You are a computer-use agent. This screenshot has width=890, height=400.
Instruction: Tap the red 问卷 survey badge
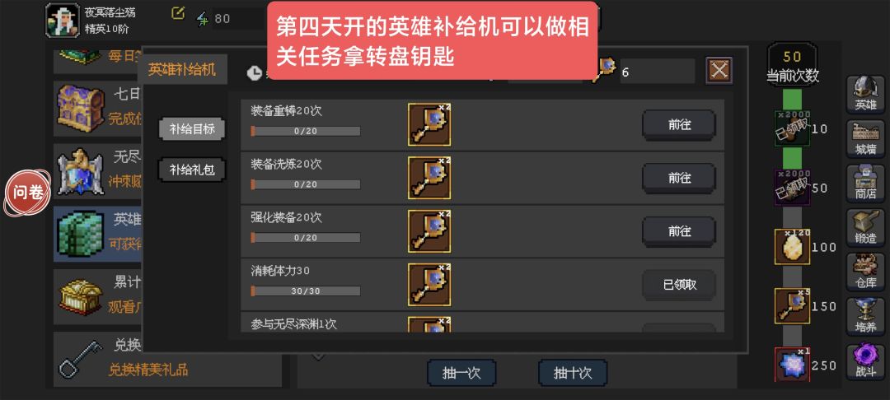point(27,193)
